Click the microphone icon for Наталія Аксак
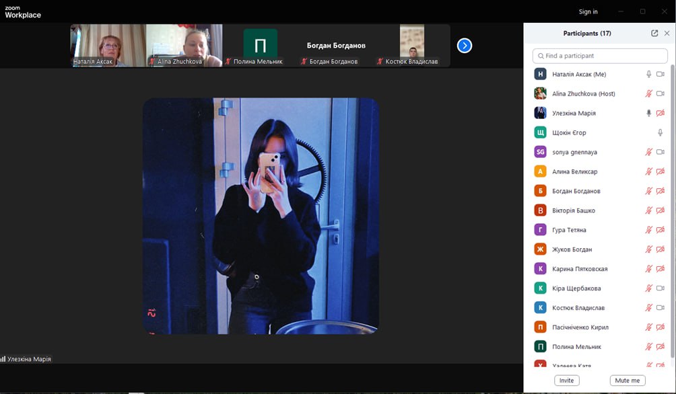Image resolution: width=676 pixels, height=394 pixels. pos(649,74)
